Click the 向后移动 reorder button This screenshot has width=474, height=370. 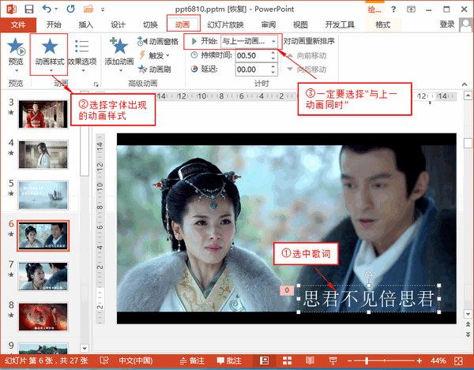point(307,69)
